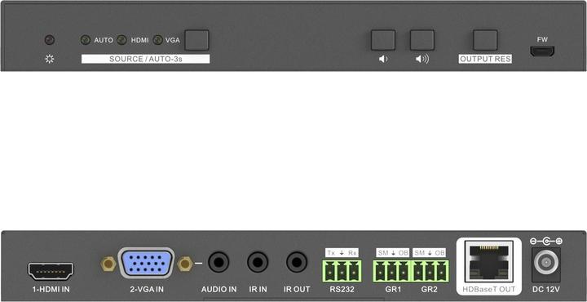Click the VGA indicator LED
The width and height of the screenshot is (587, 302).
[x=158, y=40]
